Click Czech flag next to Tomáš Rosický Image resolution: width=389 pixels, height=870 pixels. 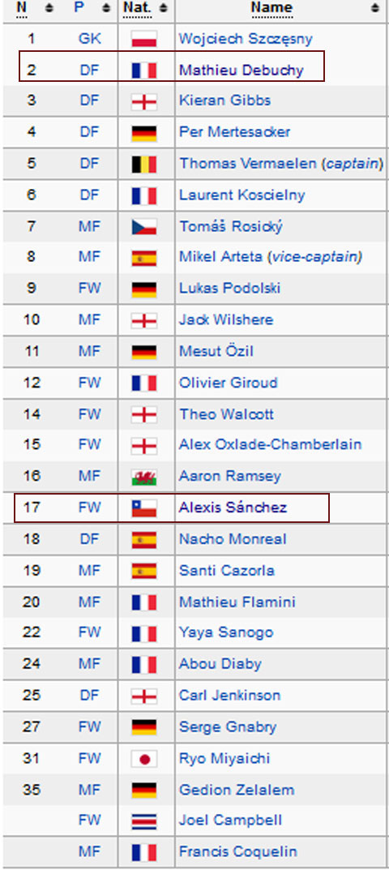(x=144, y=227)
